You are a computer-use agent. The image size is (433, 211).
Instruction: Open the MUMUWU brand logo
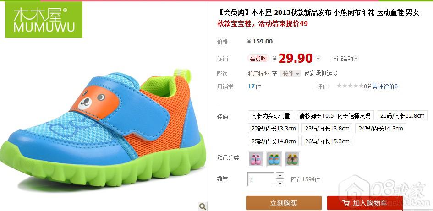click(x=44, y=19)
